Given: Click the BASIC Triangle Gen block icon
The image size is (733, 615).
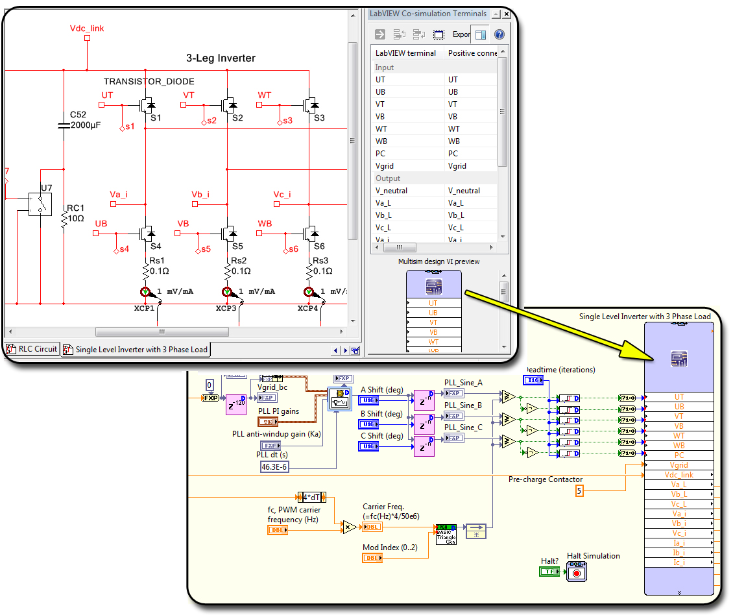Looking at the screenshot, I should coord(446,534).
